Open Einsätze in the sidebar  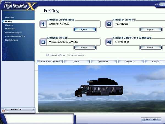[x=9, y=25]
